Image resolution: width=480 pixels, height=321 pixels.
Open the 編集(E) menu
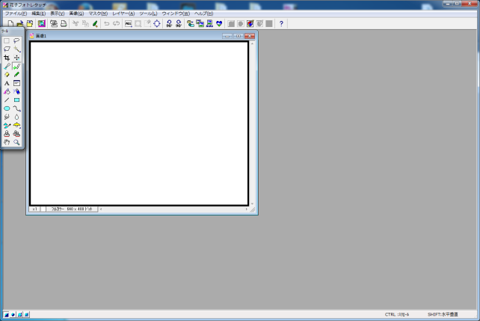(x=39, y=13)
